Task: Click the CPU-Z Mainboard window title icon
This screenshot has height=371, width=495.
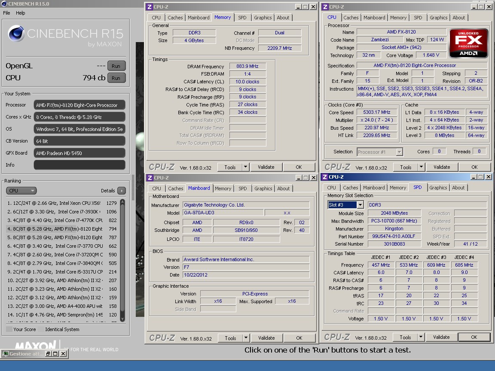Action: [150, 178]
